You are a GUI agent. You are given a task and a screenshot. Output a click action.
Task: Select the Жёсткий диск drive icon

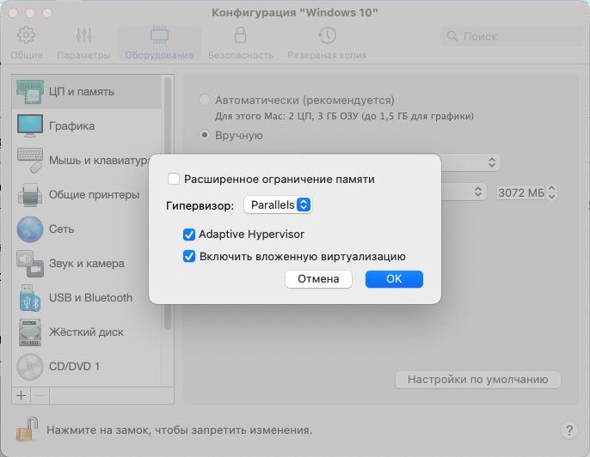pyautogui.click(x=30, y=332)
